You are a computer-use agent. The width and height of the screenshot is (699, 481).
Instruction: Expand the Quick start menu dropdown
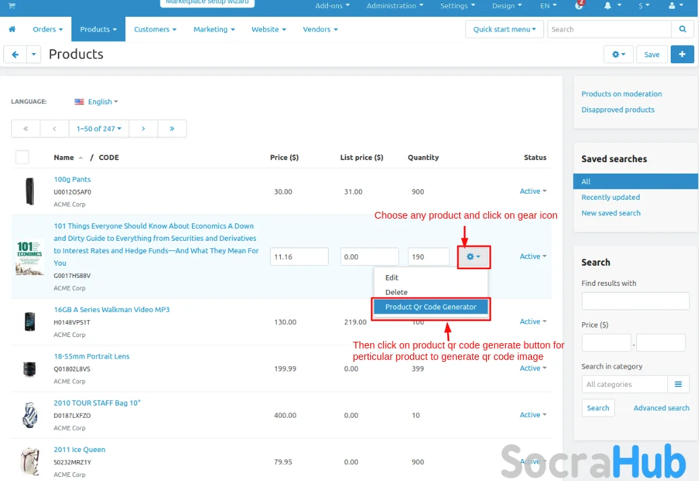(504, 30)
